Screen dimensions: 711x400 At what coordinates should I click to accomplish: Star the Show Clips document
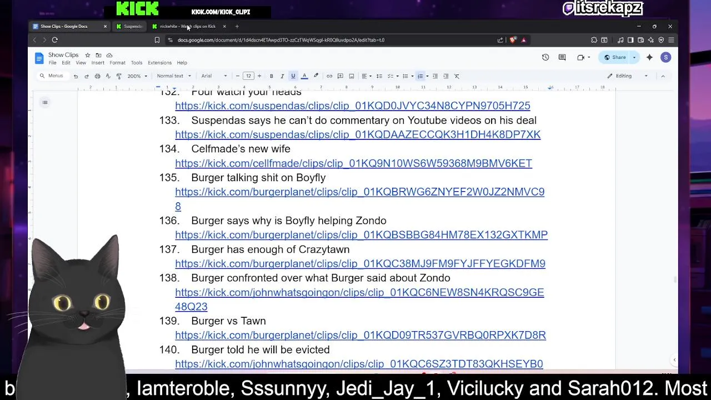[87, 55]
